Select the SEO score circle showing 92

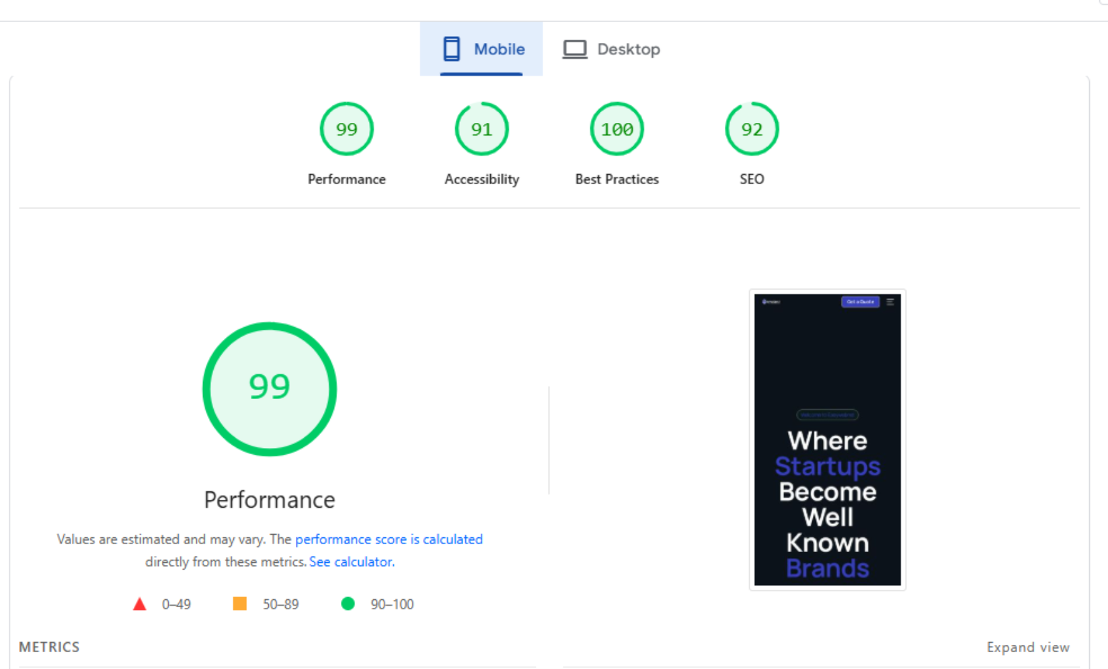click(x=752, y=129)
